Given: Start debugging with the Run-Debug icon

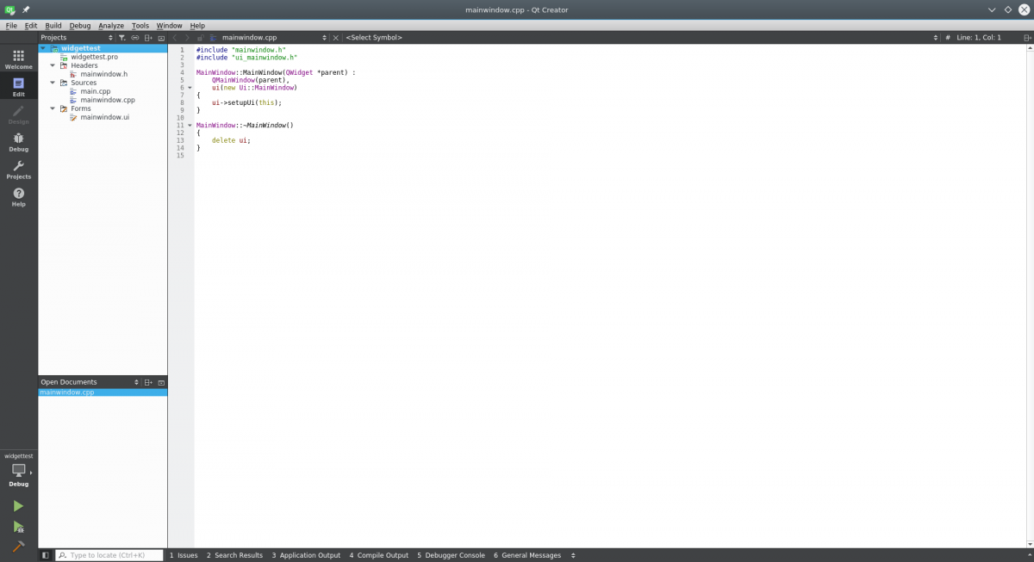Looking at the screenshot, I should pyautogui.click(x=18, y=527).
